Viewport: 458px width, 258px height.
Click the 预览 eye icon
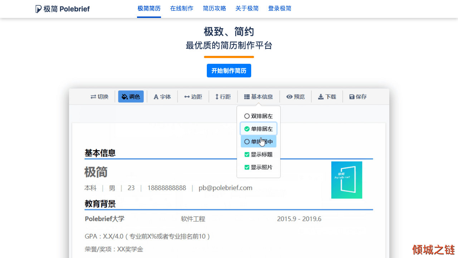pos(289,97)
